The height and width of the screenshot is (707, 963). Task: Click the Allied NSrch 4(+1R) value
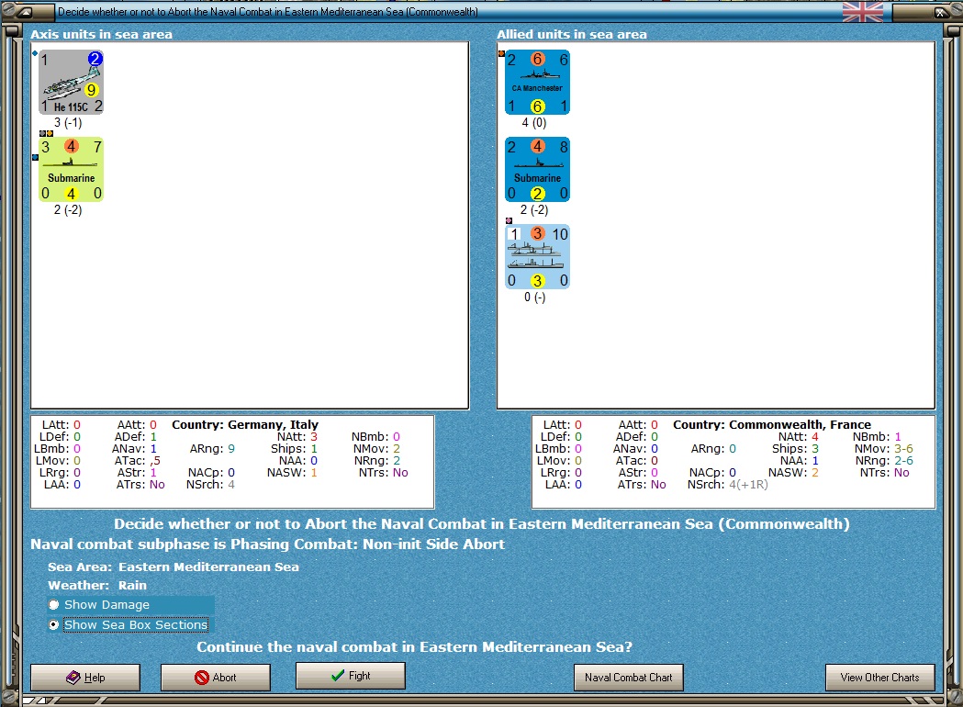tap(748, 484)
